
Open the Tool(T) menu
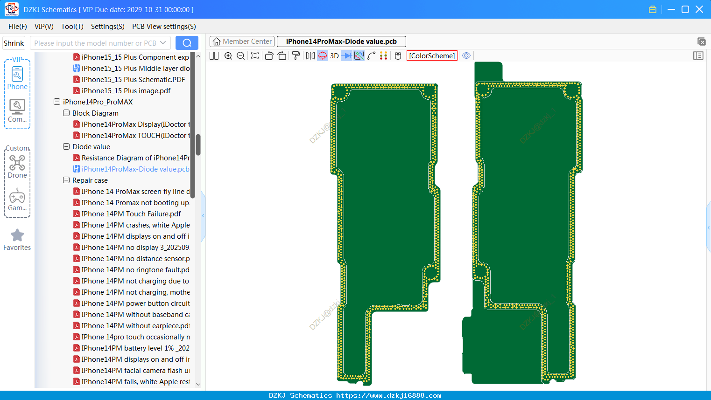point(72,27)
